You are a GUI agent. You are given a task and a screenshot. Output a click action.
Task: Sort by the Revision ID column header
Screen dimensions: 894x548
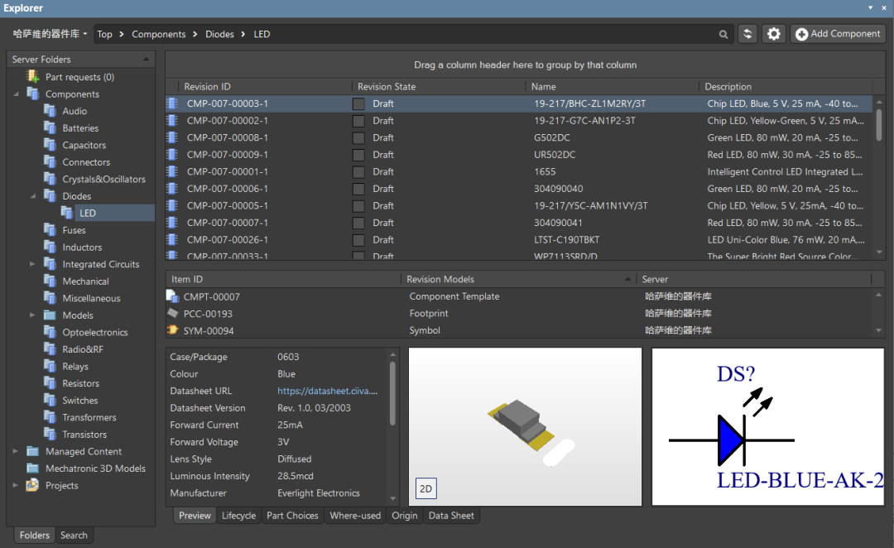264,87
